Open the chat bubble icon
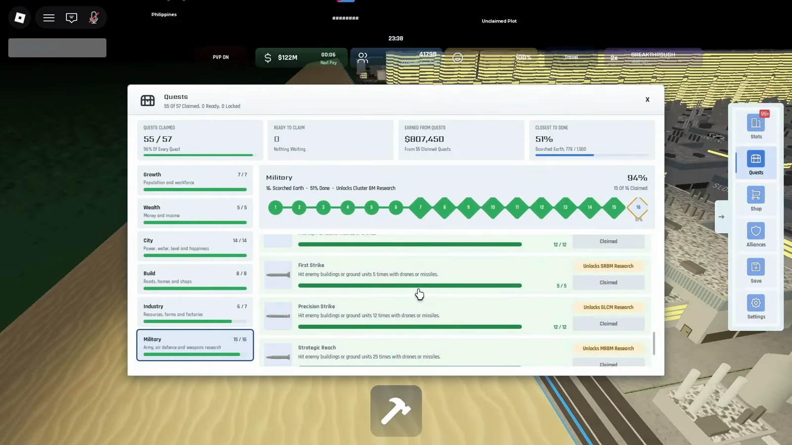792x445 pixels. (x=71, y=18)
